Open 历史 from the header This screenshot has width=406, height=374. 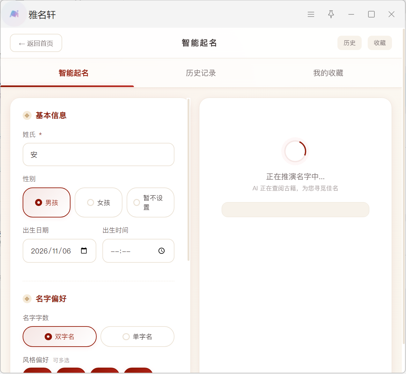350,43
